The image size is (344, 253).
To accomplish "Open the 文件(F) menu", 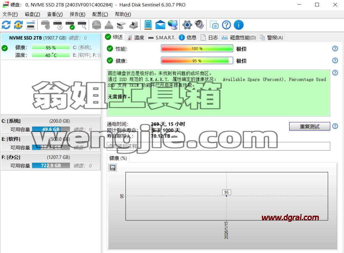I will point(10,14).
